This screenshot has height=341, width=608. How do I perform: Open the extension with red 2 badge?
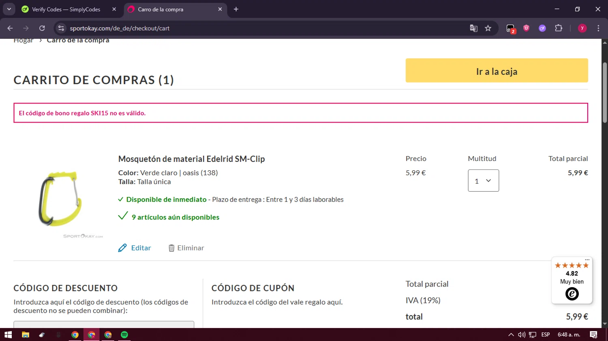(x=511, y=28)
